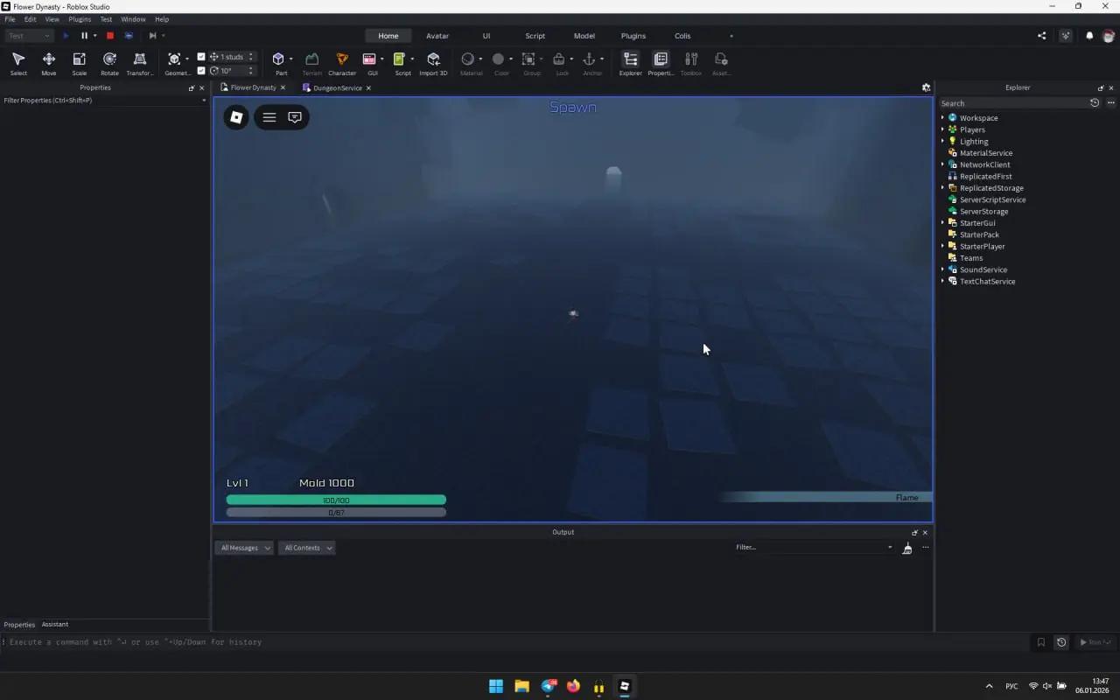The height and width of the screenshot is (700, 1120).
Task: Expand the StarterPlayer tree node
Action: click(x=943, y=247)
